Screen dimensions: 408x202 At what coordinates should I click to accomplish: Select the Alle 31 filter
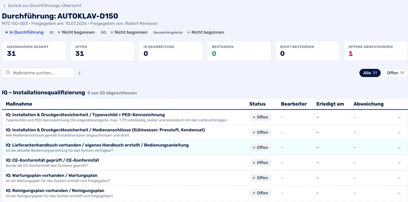coord(370,73)
